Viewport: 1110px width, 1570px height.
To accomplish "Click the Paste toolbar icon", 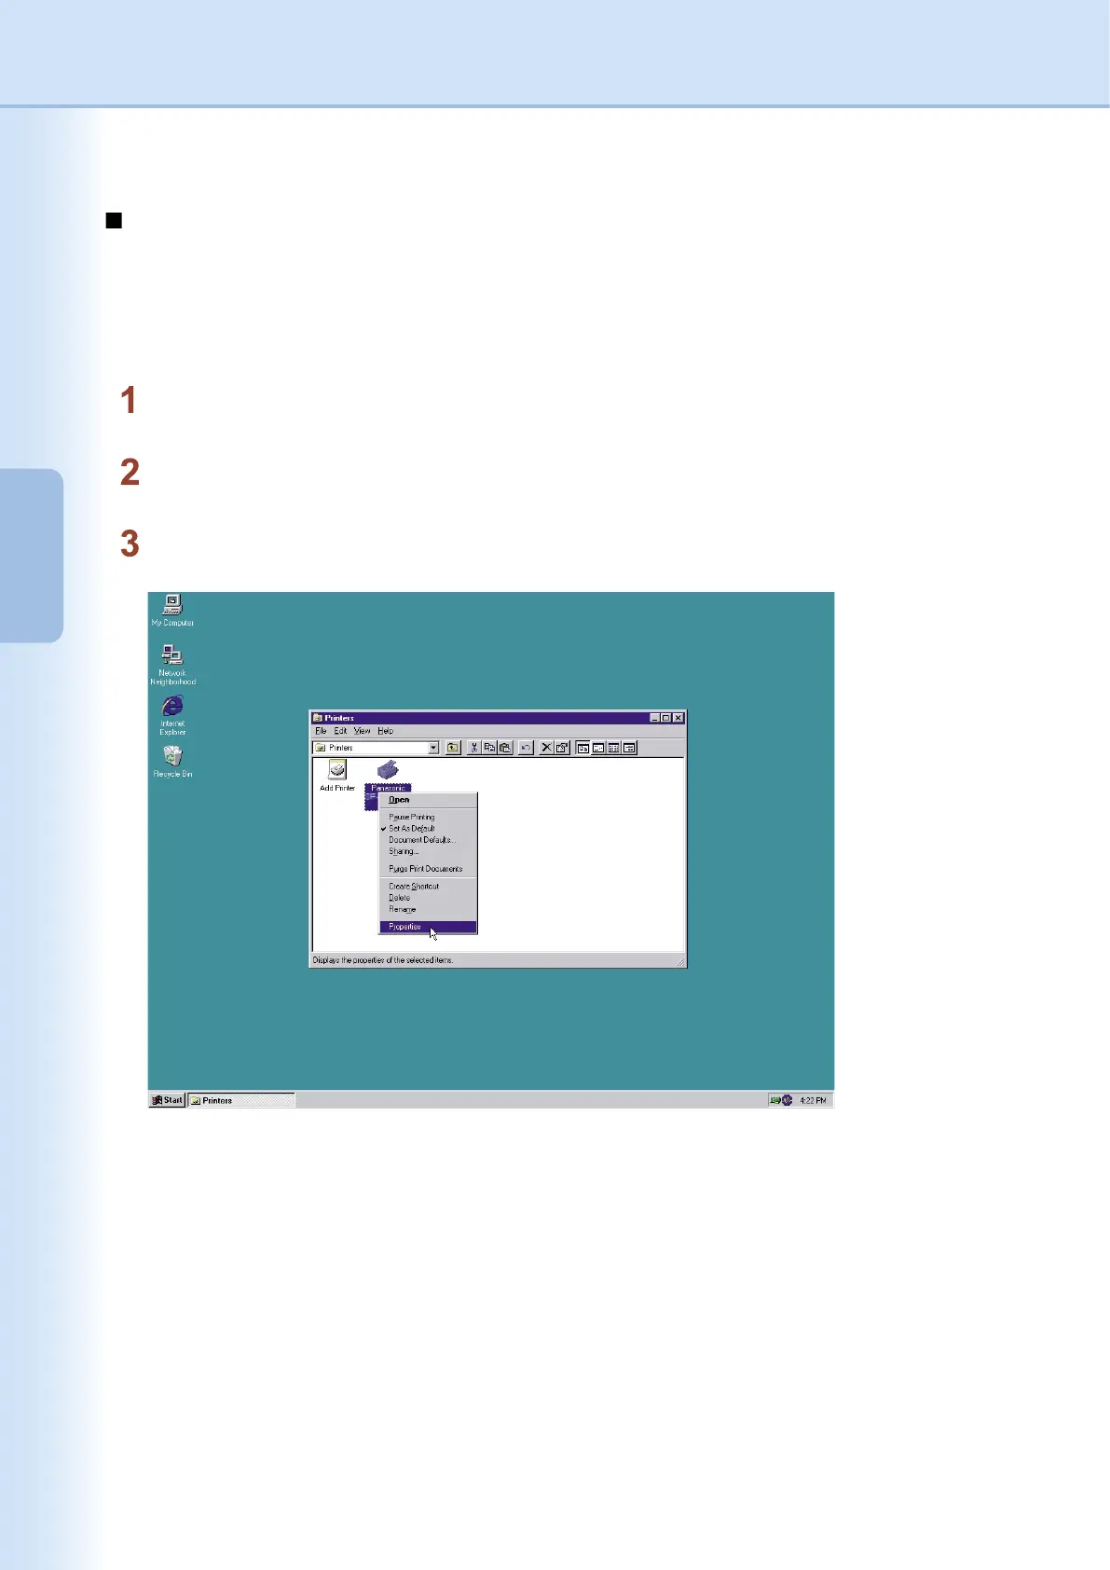I will [505, 748].
